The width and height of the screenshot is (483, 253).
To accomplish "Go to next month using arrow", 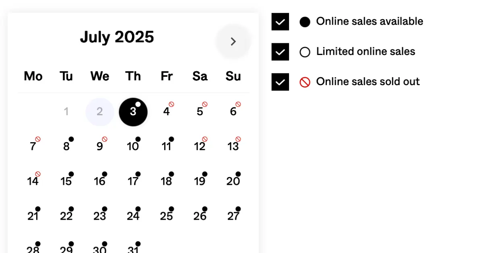I will (233, 41).
